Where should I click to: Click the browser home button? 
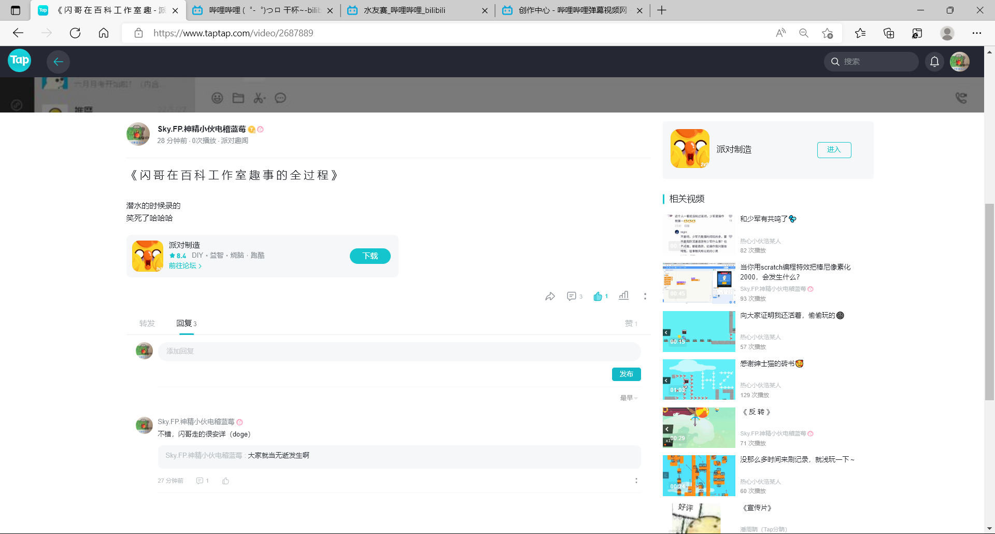pos(104,33)
